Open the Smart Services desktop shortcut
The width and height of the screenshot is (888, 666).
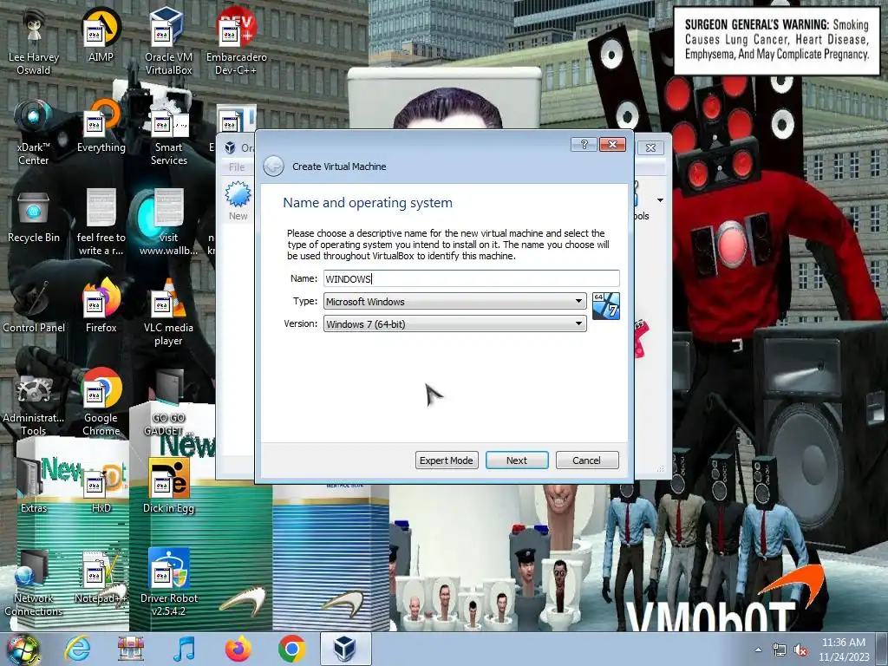(168, 132)
